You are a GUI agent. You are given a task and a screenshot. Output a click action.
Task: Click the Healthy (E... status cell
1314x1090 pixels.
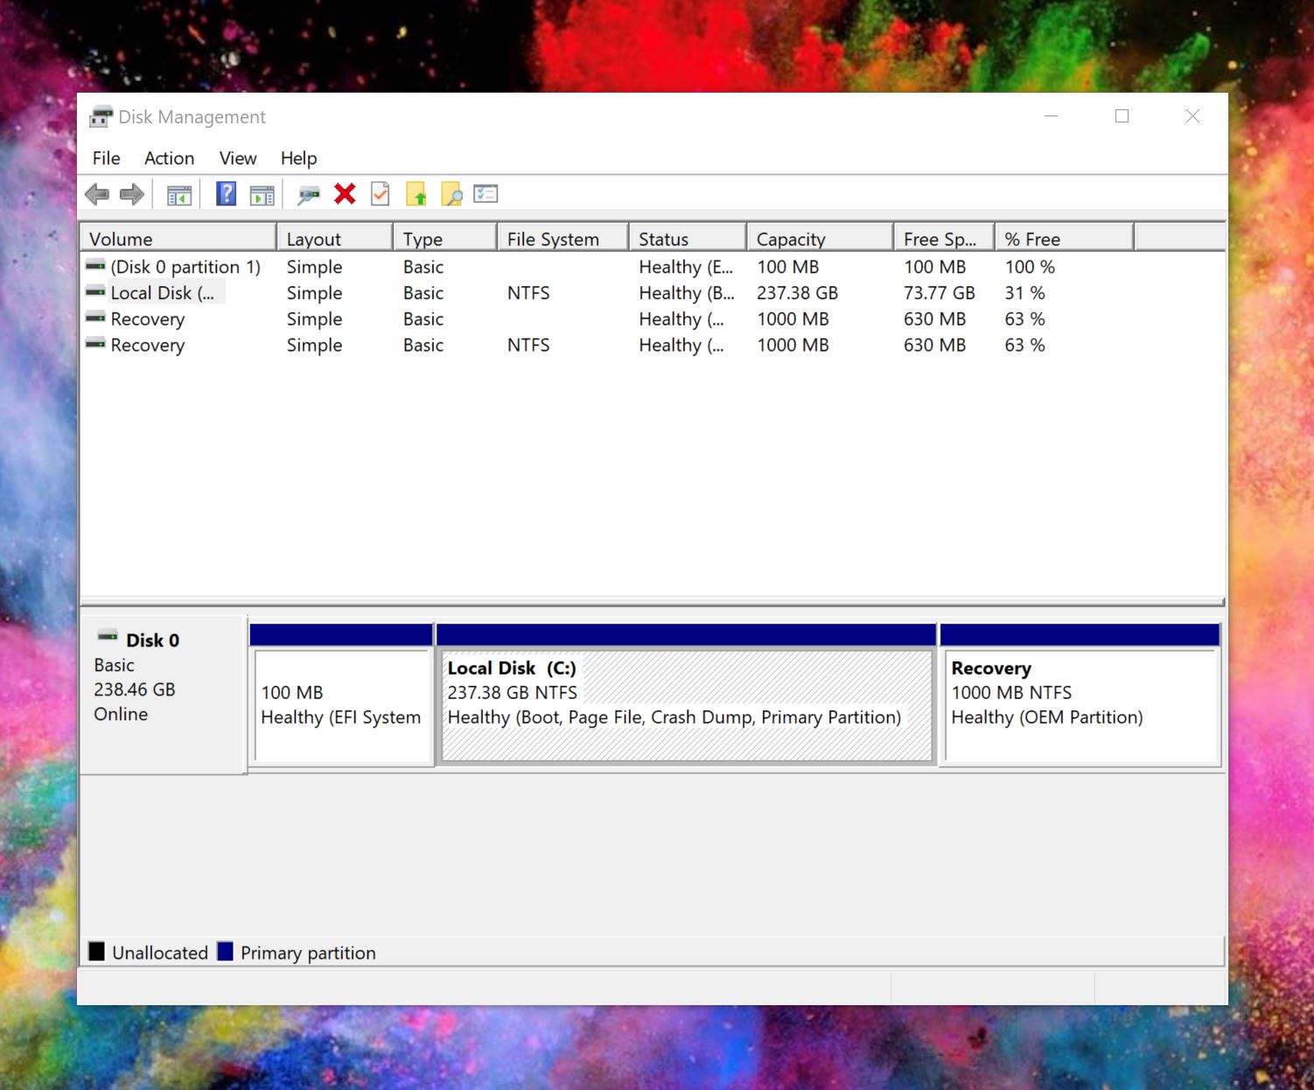[686, 267]
